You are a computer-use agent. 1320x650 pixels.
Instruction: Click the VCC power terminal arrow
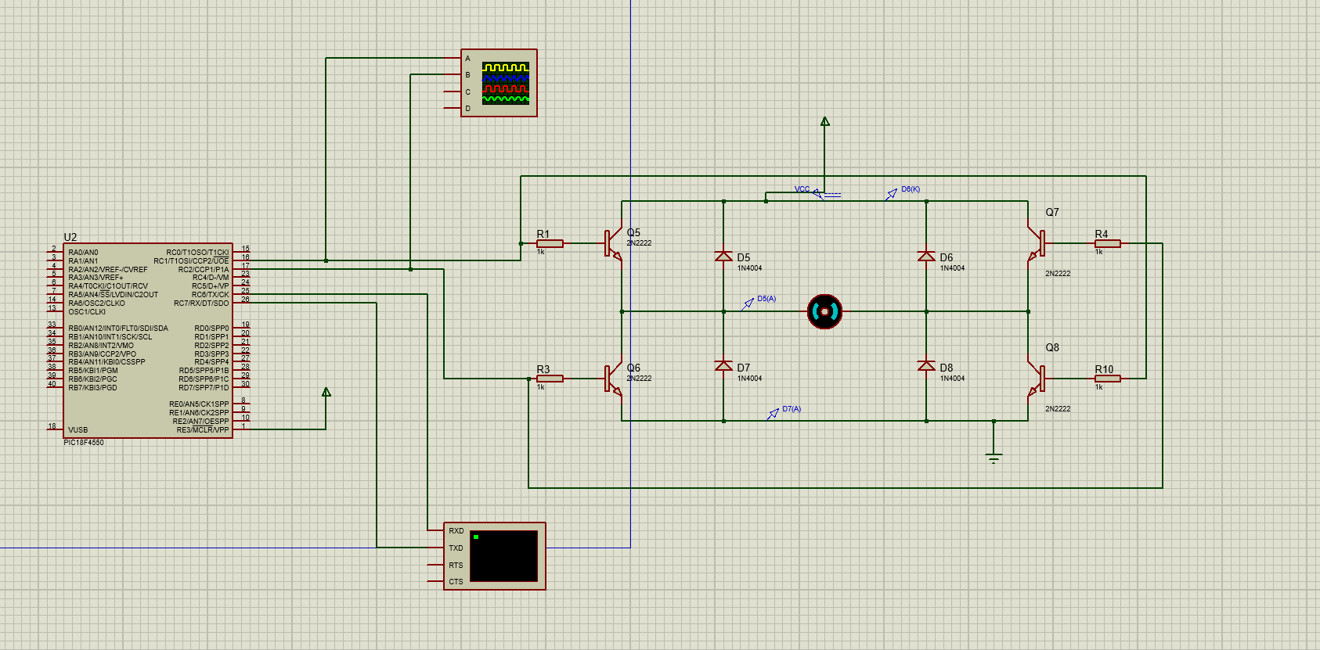[x=824, y=122]
